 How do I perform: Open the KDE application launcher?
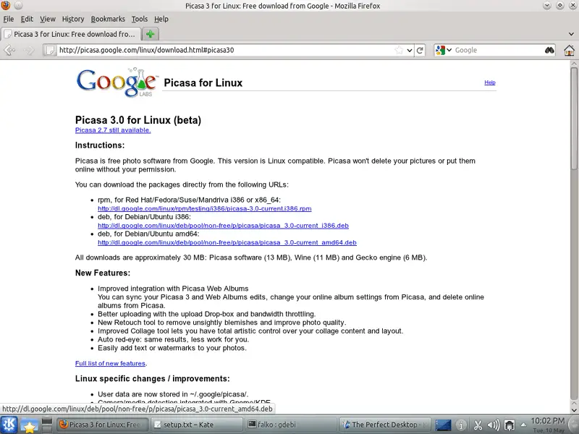[x=9, y=425]
